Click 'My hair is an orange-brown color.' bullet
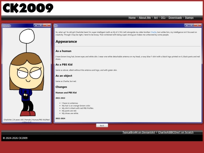Viewport: 204px width, 153px height. pos(76,106)
